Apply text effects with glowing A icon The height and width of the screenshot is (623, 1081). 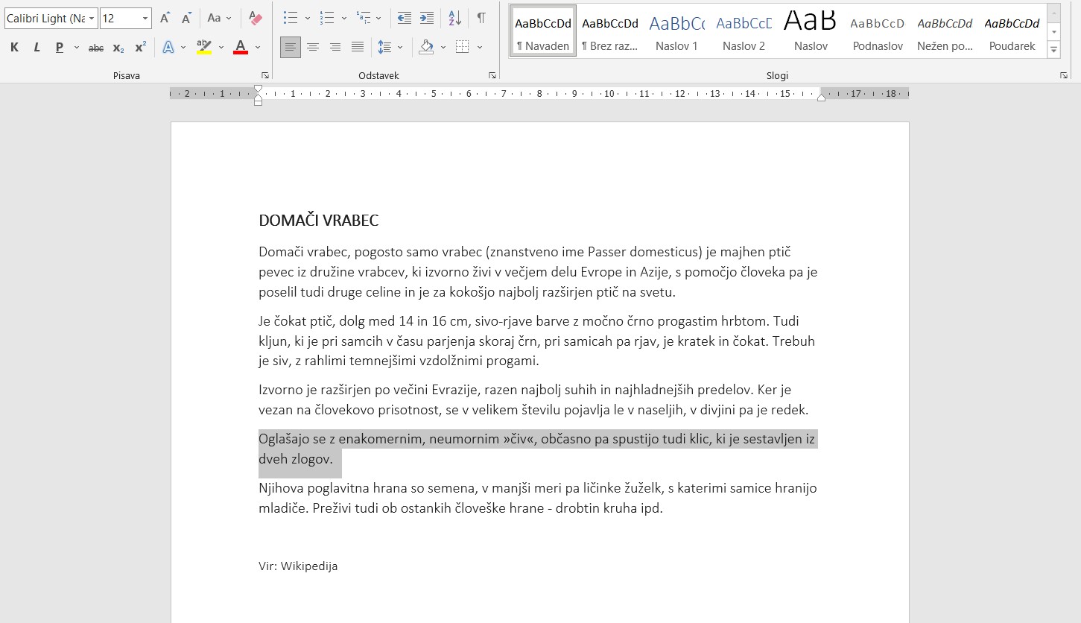click(x=168, y=48)
